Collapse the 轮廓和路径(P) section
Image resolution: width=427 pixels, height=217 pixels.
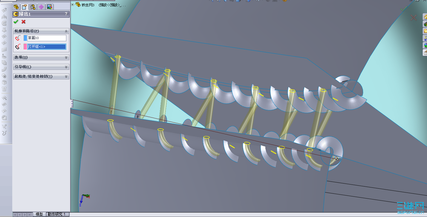click(66, 31)
